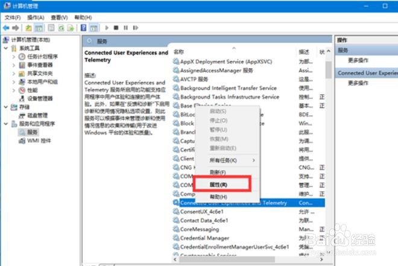Click the Stop service square icon
The image size is (398, 266).
pos(116,28)
